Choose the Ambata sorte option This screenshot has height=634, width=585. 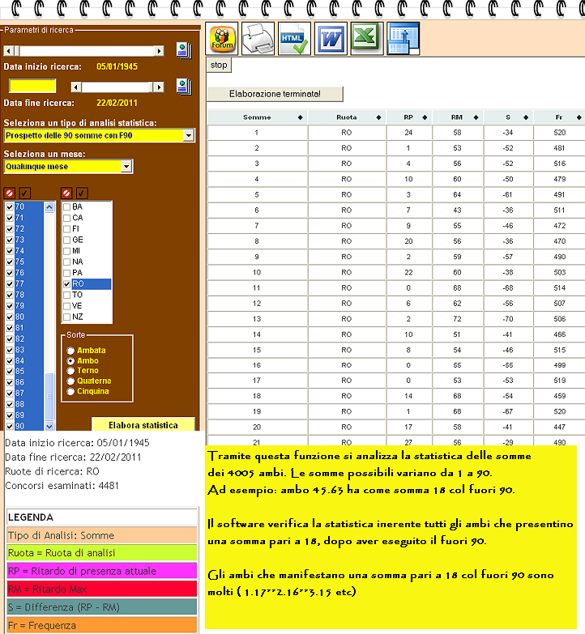click(x=70, y=350)
